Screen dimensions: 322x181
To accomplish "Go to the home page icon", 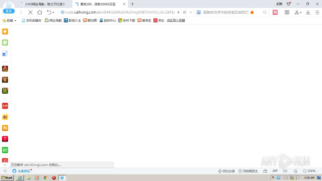I will click(40, 12).
